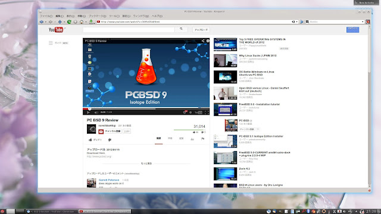The height and width of the screenshot is (214, 381).
Task: Click the statistics chart icon tab
Action: 192,139
